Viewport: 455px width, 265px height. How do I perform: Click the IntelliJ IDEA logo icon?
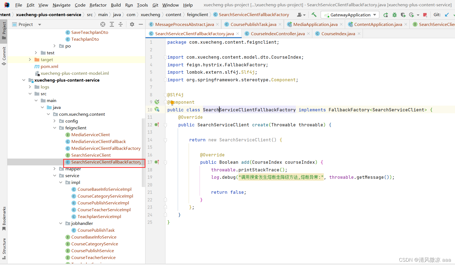[x=7, y=5]
